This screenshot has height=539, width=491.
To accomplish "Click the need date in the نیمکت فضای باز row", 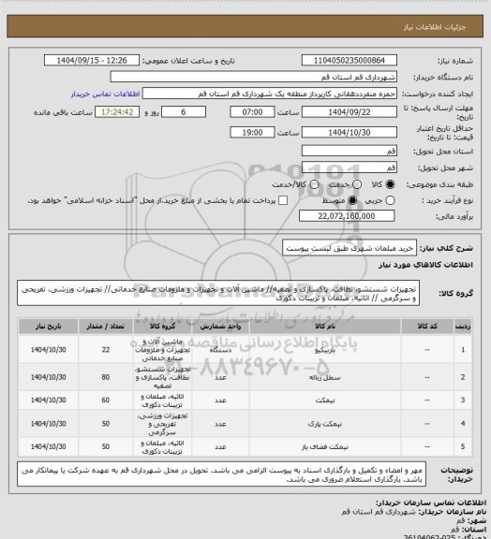I will click(48, 446).
